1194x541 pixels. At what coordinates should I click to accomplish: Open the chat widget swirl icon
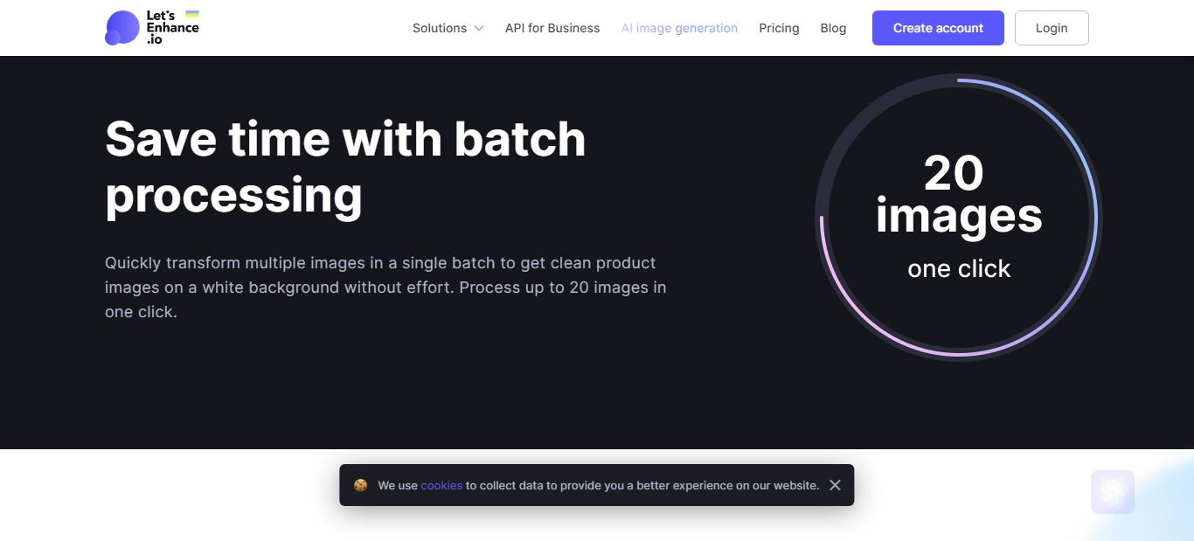1113,492
